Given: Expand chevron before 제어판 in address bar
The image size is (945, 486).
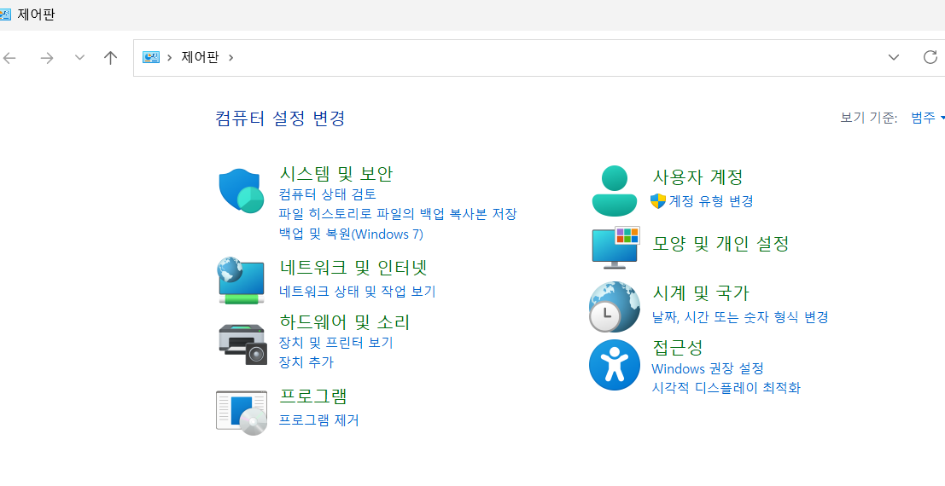Looking at the screenshot, I should click(169, 58).
